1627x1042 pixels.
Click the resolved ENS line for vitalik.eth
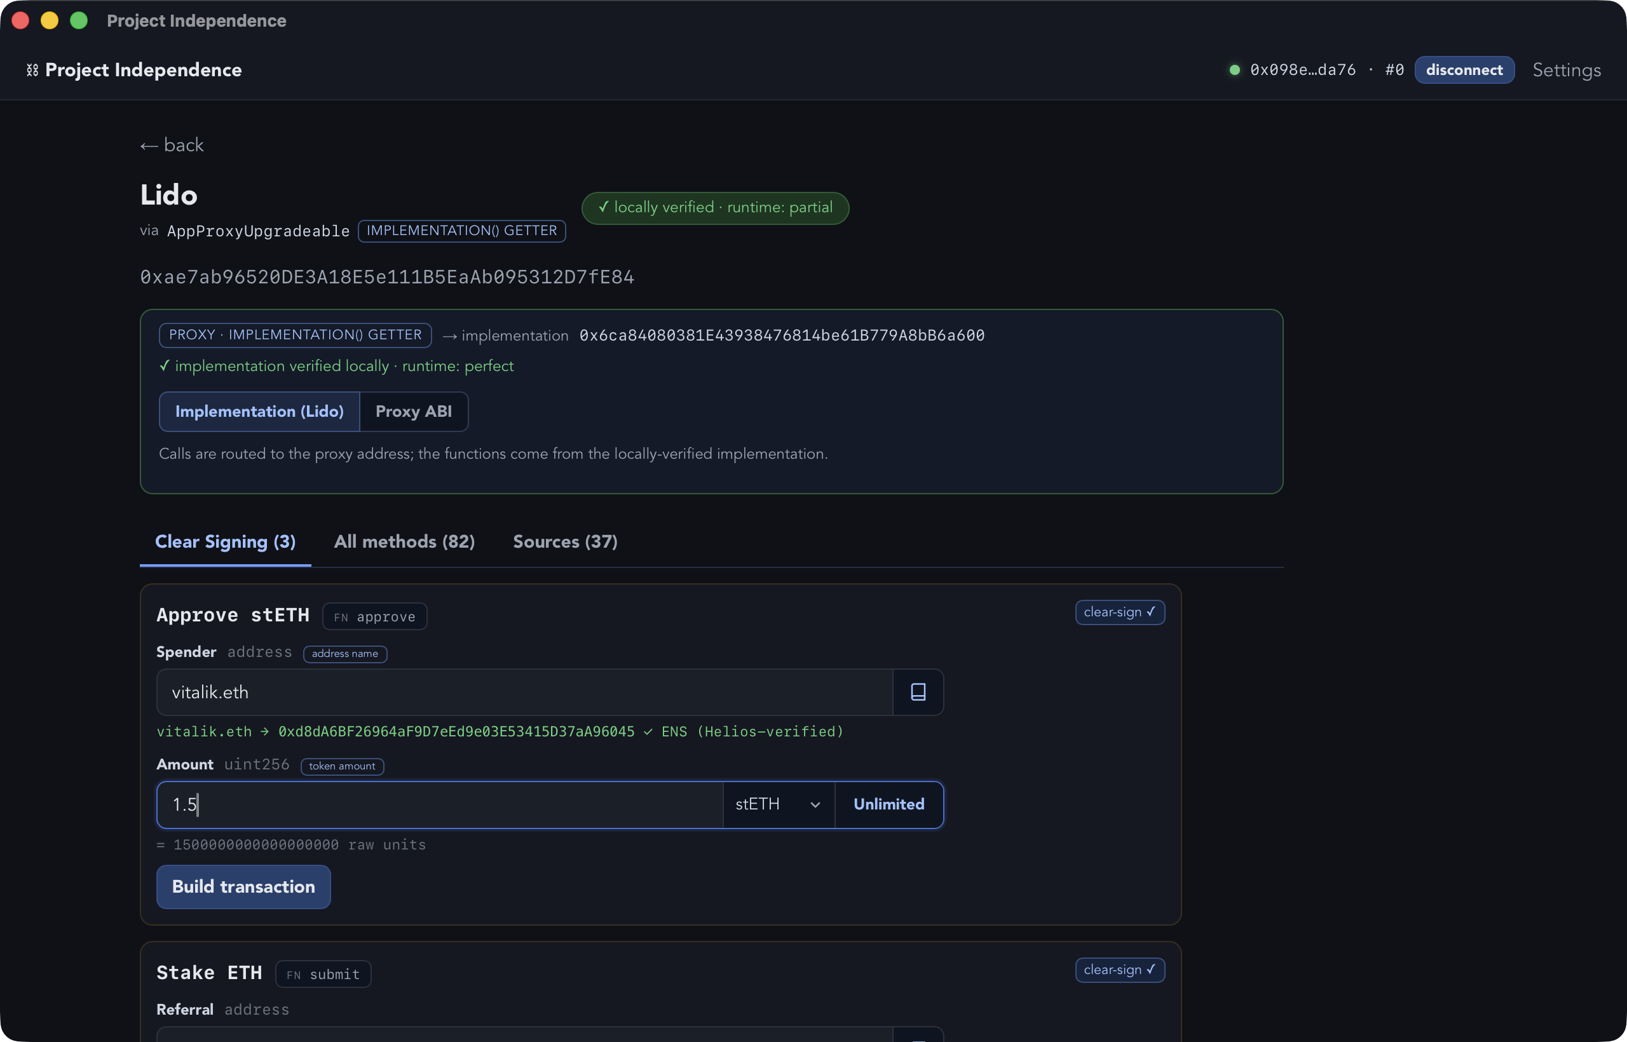click(500, 731)
